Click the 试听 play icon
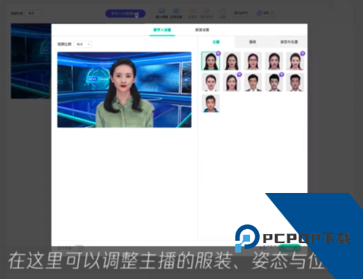Image resolution: width=363 pixels, height=279 pixels. pyautogui.click(x=259, y=13)
